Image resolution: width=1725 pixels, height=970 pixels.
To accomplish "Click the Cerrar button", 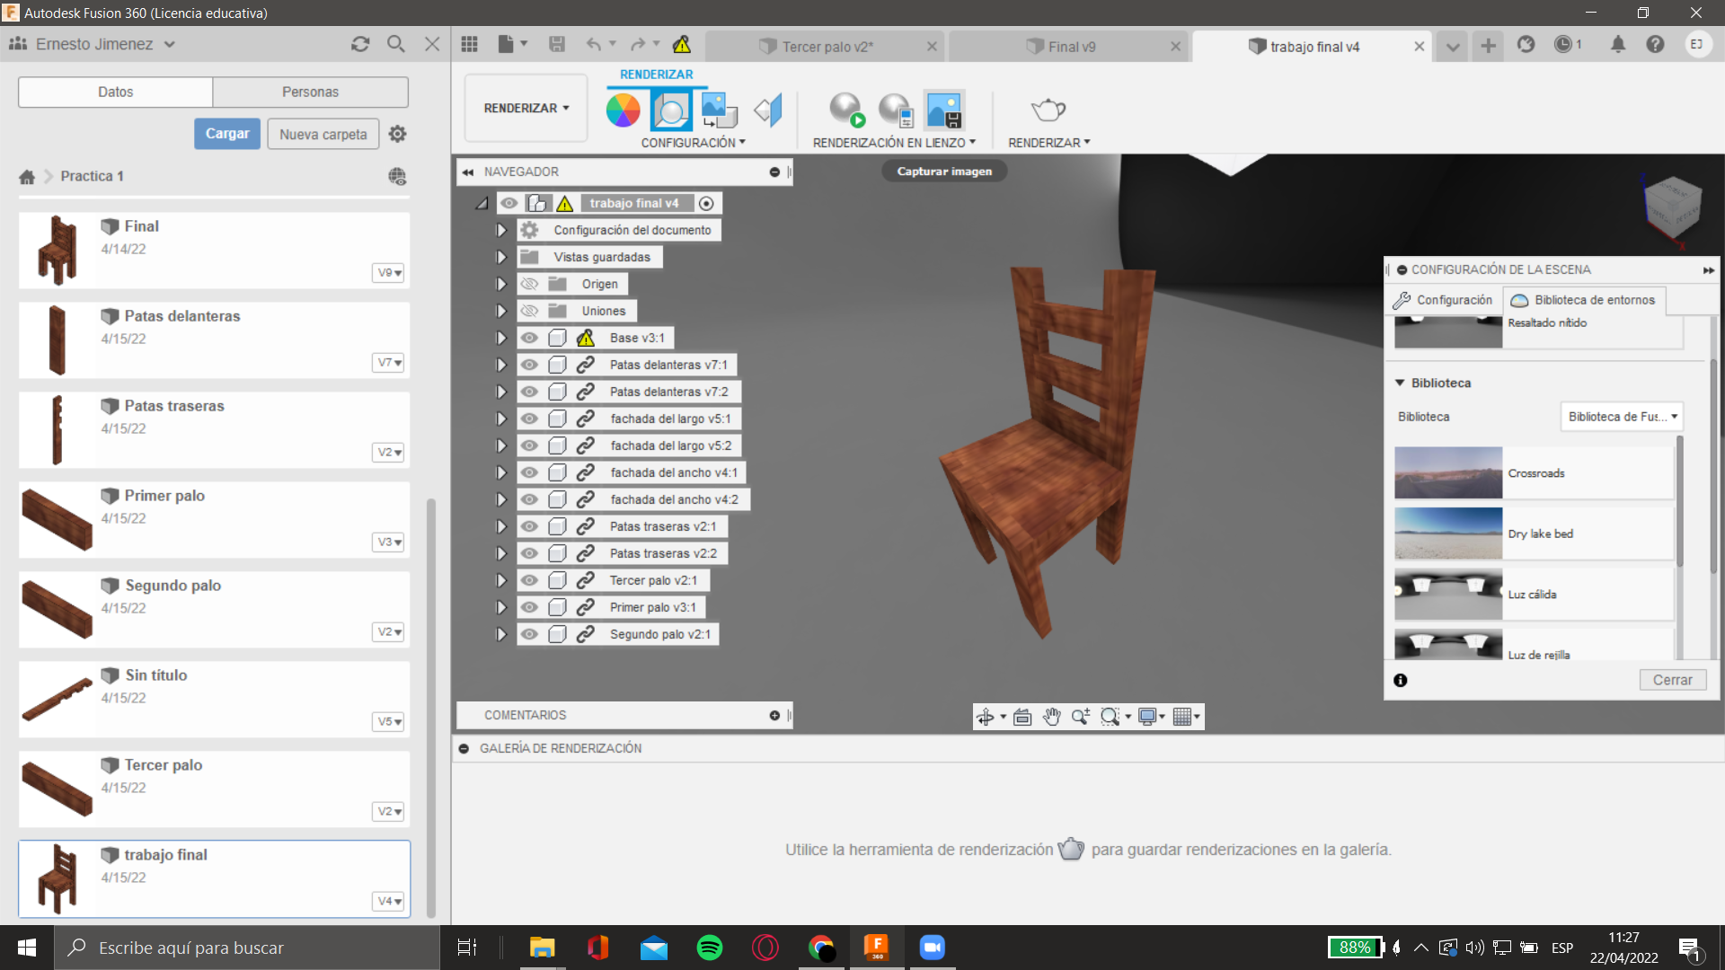I will 1672,680.
